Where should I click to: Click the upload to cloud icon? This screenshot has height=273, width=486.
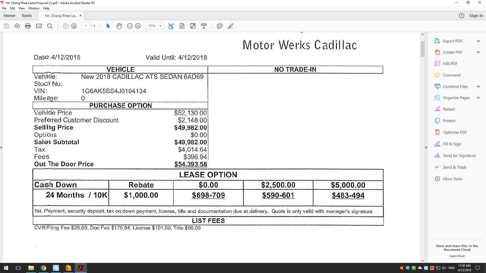coord(17,26)
